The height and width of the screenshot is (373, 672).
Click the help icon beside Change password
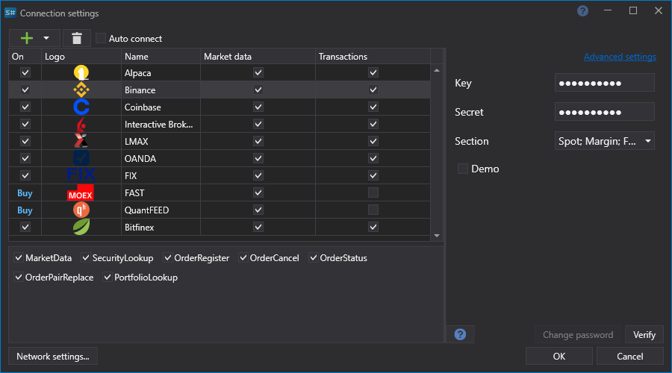pos(460,334)
